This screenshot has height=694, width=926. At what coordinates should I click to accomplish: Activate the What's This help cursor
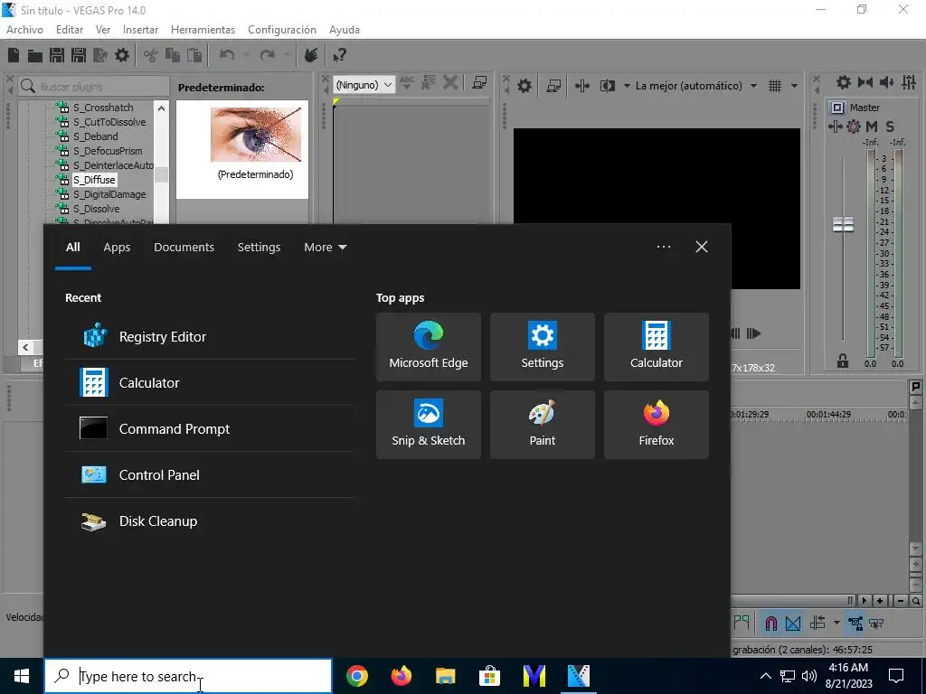[x=339, y=55]
